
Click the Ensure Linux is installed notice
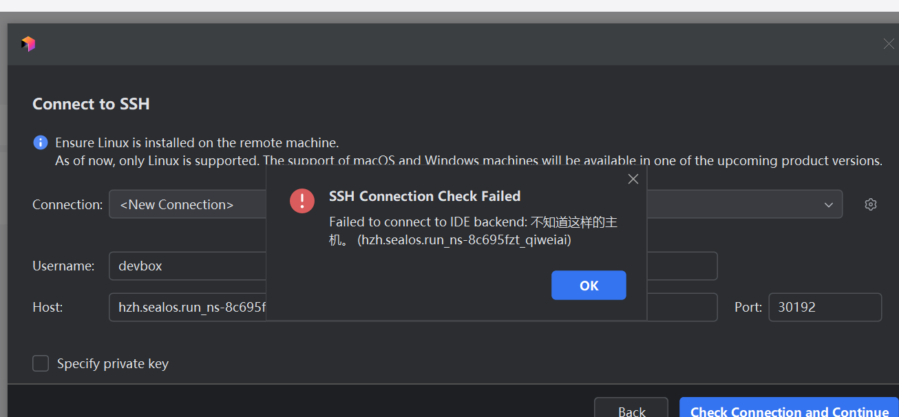197,143
